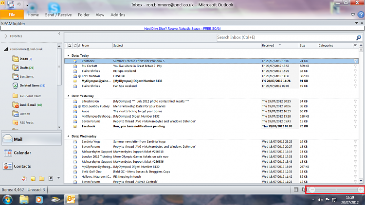Open the File tab
The height and width of the screenshot is (205, 365).
(12, 15)
